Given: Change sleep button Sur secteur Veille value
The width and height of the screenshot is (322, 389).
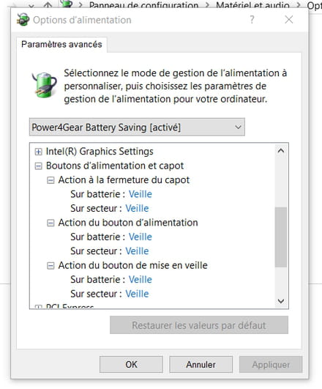Looking at the screenshot, I should (x=137, y=294).
